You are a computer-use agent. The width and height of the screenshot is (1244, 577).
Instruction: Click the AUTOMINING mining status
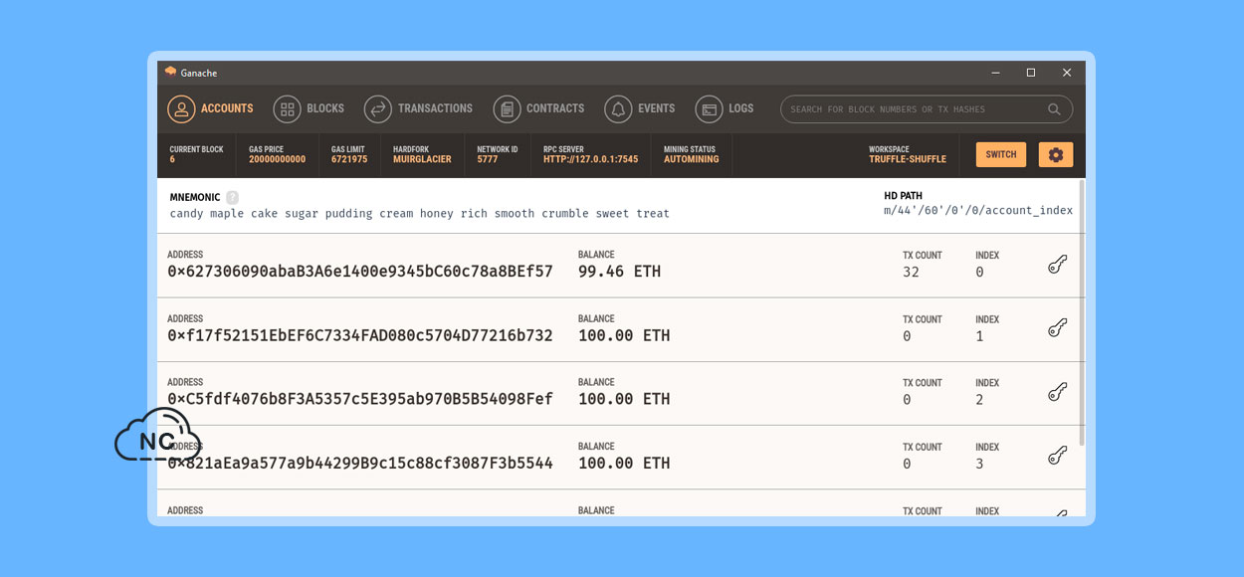pos(692,159)
